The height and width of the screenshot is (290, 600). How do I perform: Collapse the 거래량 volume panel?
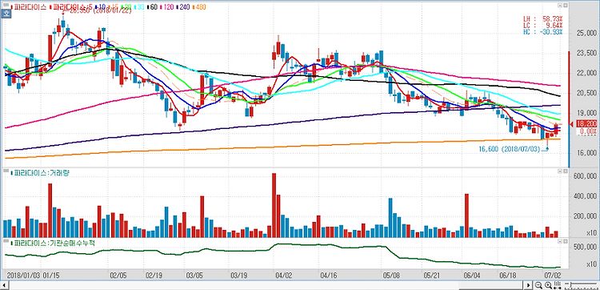[x=559, y=172]
